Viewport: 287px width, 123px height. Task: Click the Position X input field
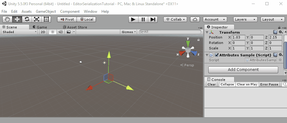click(x=238, y=37)
